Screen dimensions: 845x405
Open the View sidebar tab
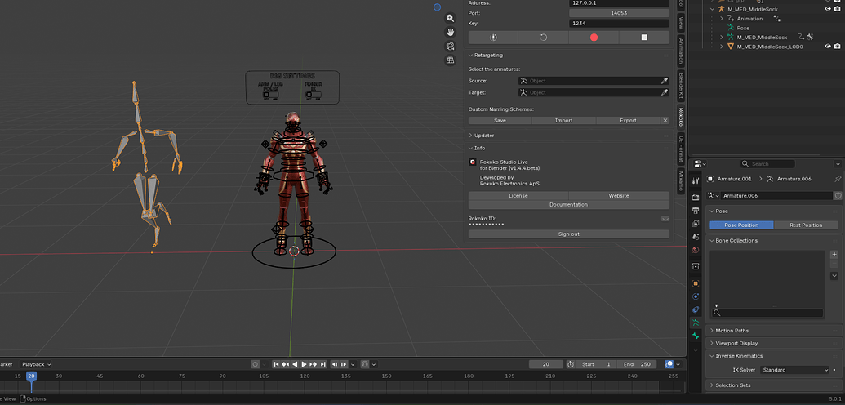(681, 23)
